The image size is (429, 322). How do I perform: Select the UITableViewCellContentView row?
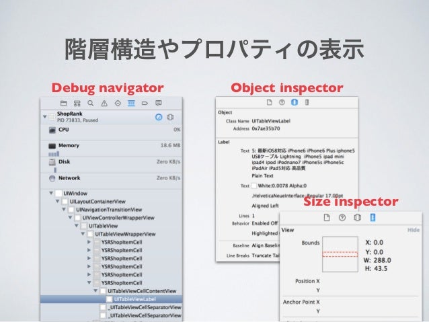(x=112, y=291)
